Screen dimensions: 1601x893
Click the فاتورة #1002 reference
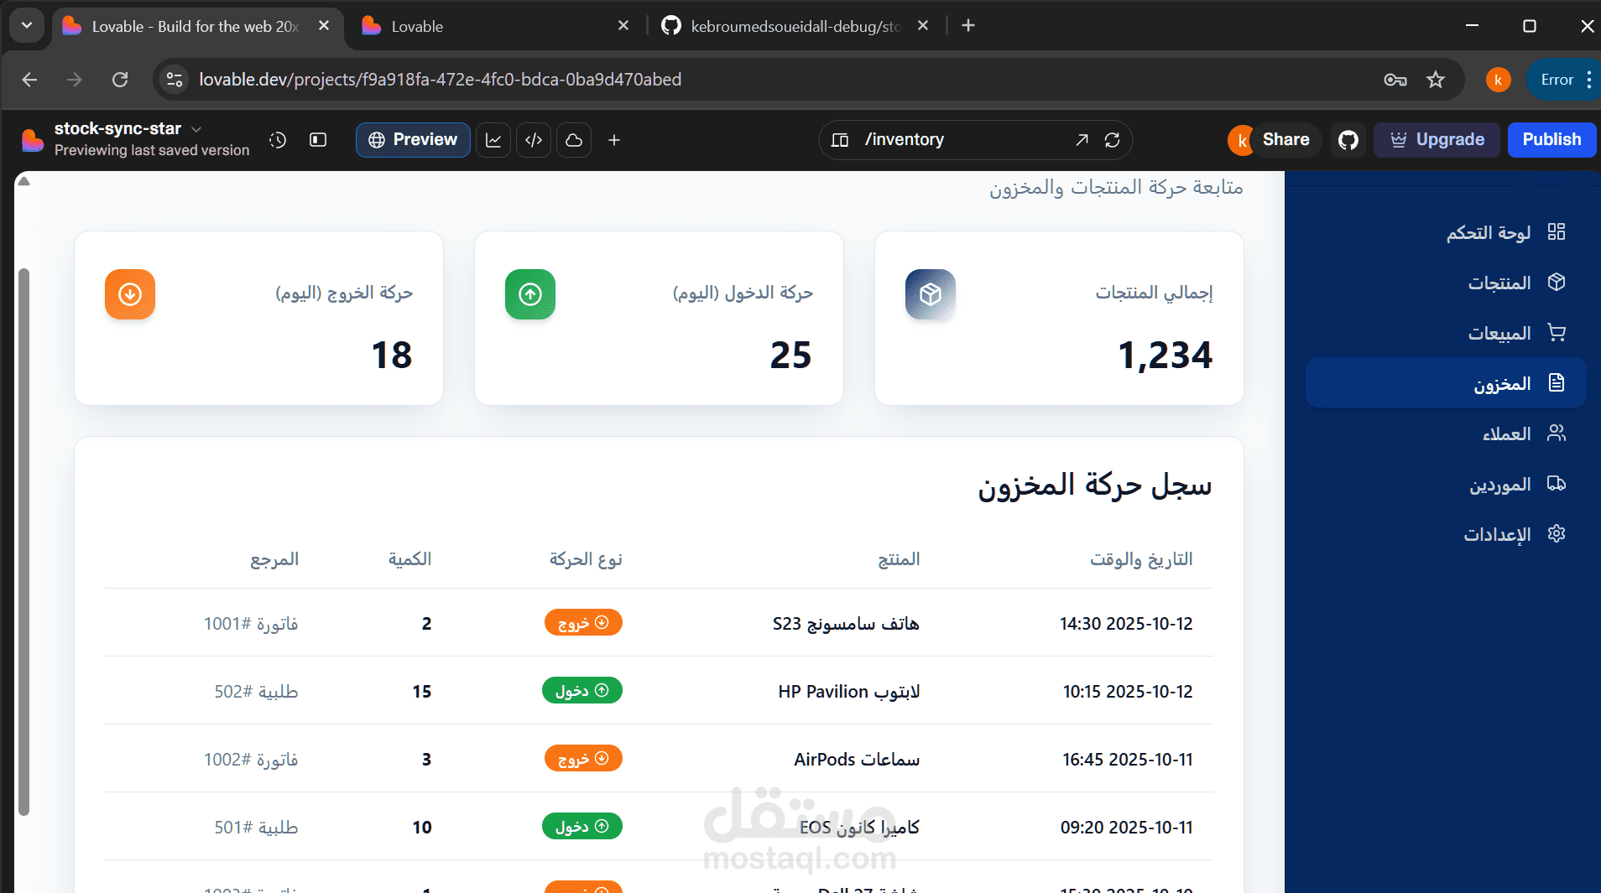point(251,760)
